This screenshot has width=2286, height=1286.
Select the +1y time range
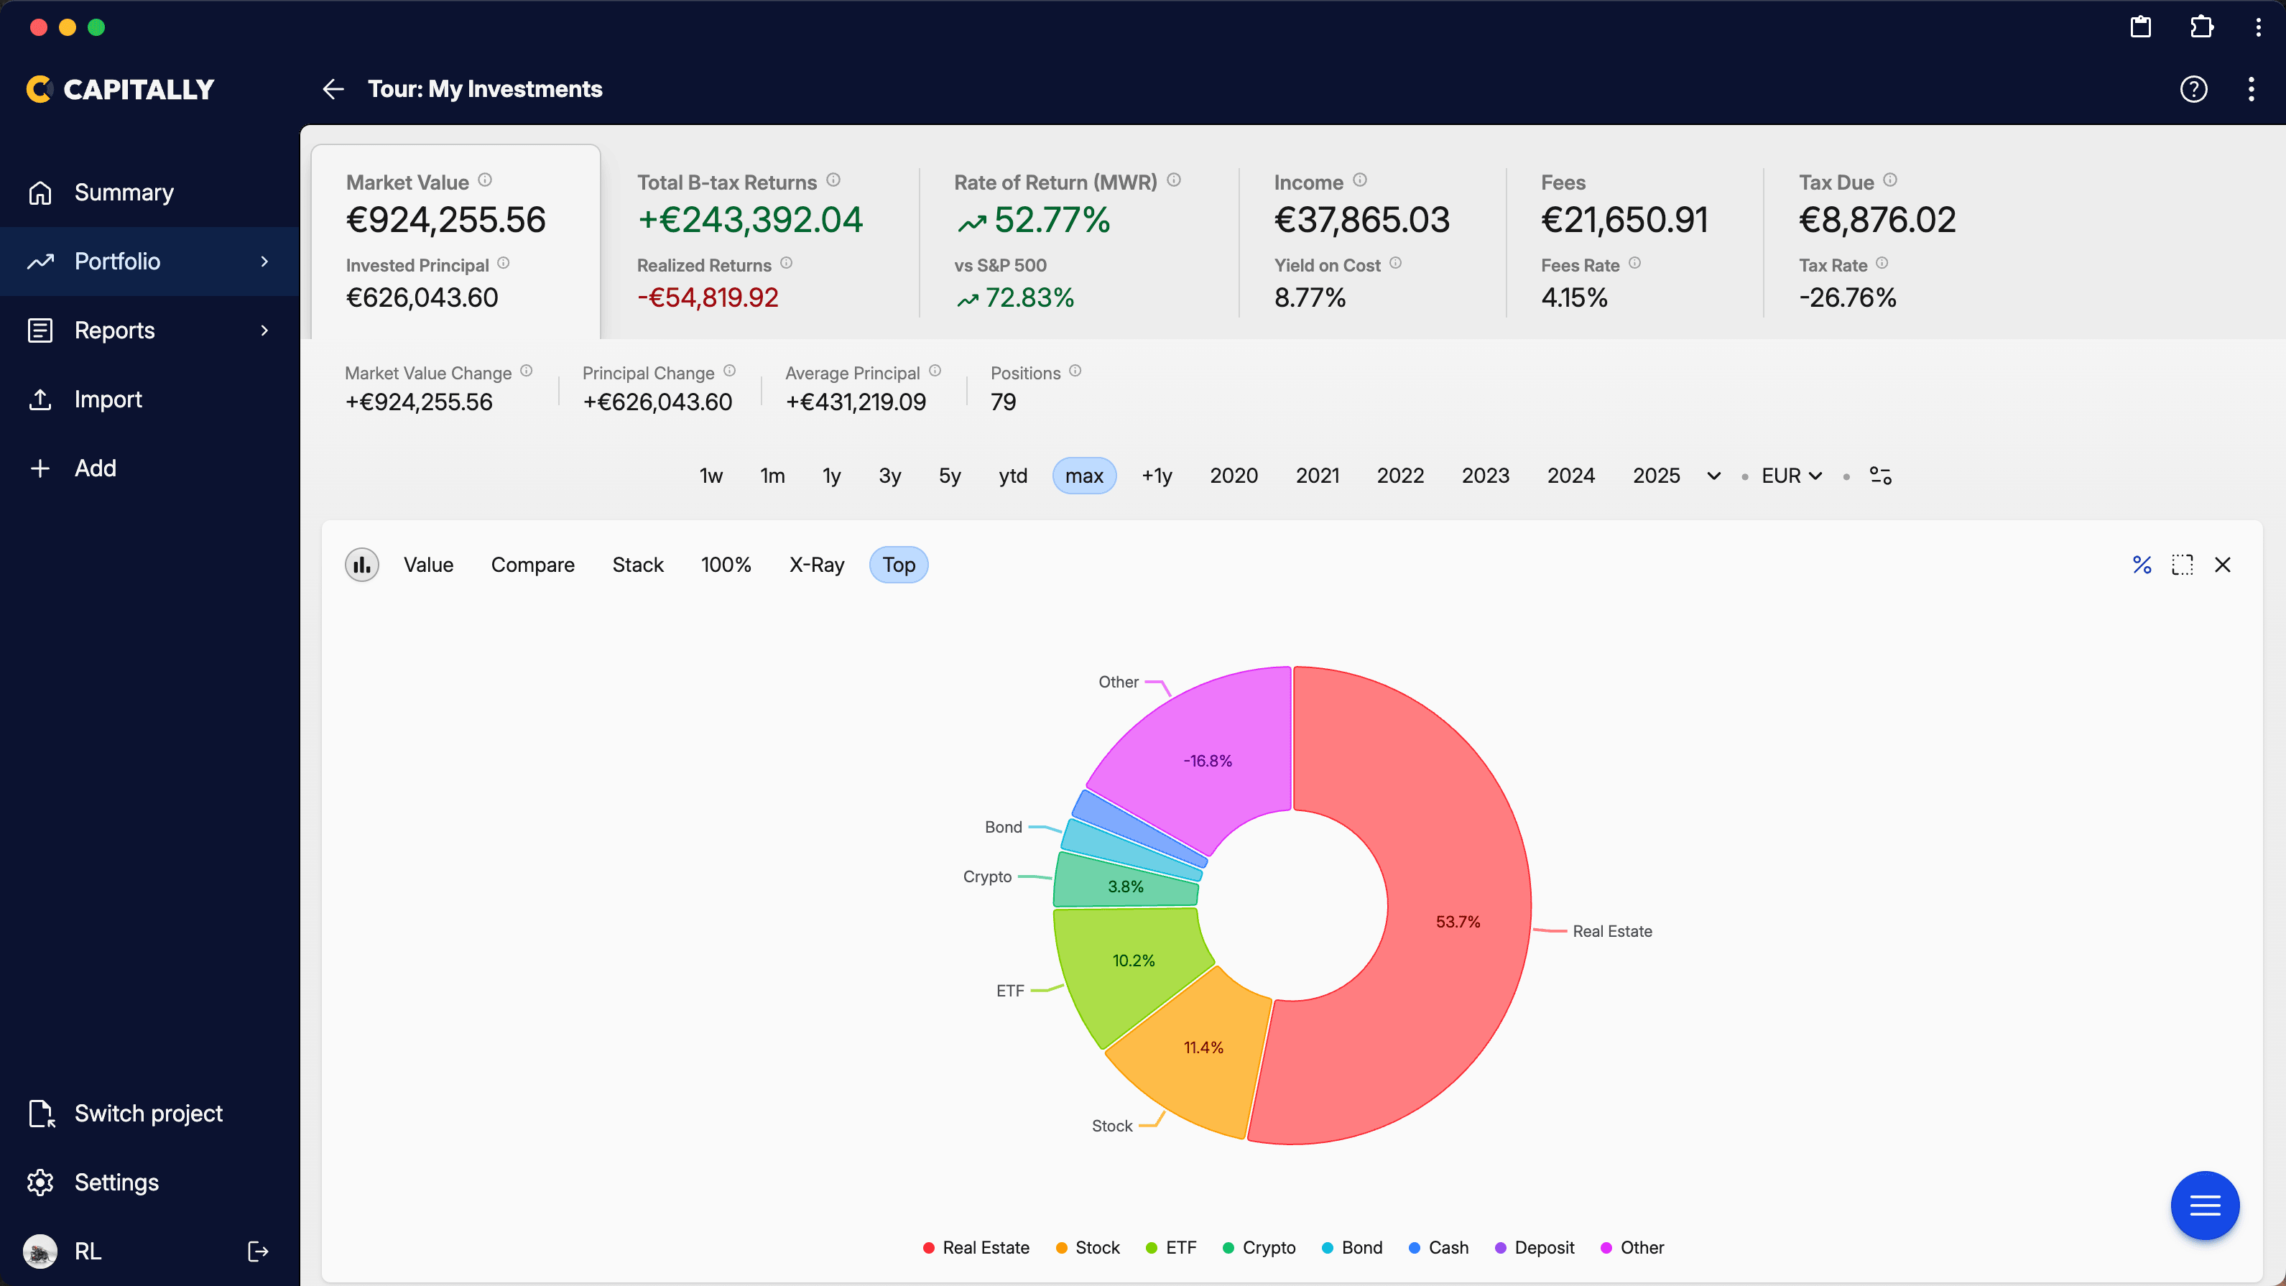1157,476
